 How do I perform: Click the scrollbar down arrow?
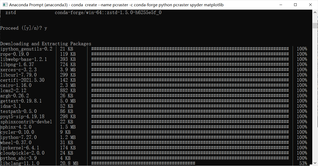(x=315, y=163)
